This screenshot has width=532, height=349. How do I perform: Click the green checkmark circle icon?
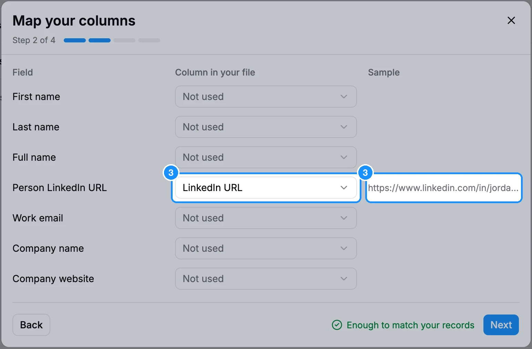[x=337, y=325]
